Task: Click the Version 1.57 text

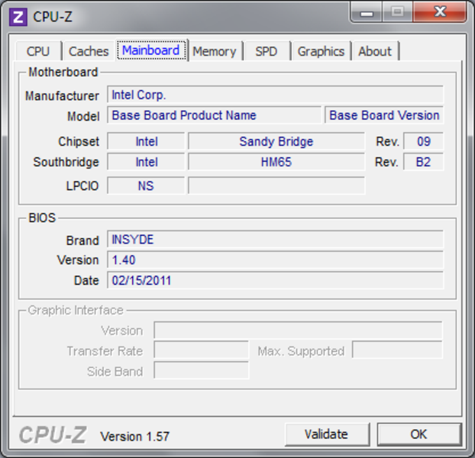Action: tap(135, 437)
